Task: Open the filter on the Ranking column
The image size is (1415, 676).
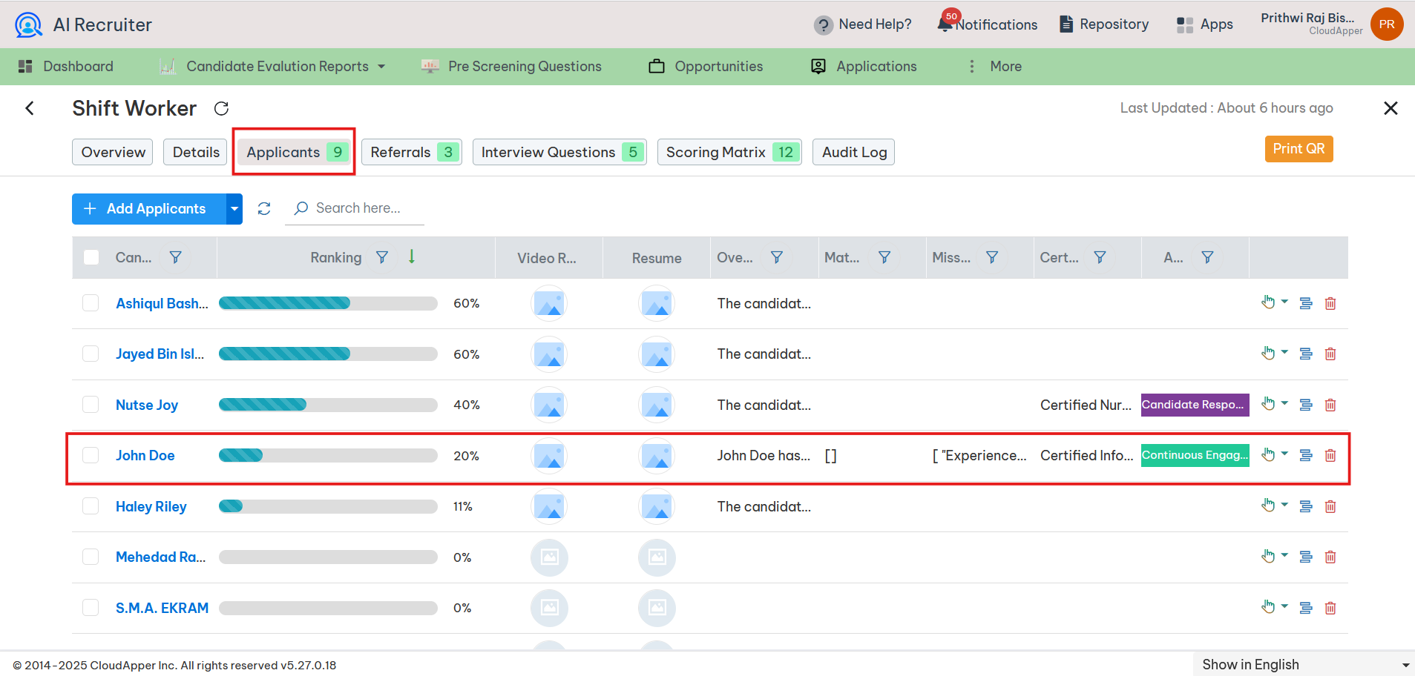Action: click(382, 257)
